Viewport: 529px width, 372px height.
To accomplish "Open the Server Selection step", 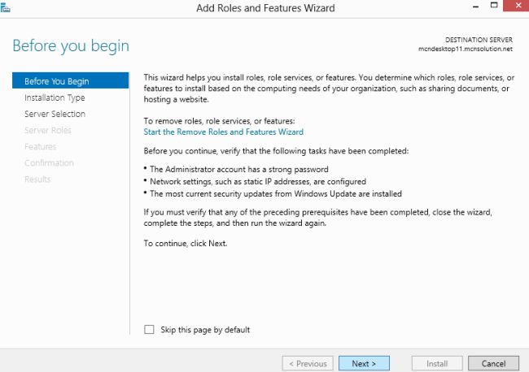I will point(55,114).
